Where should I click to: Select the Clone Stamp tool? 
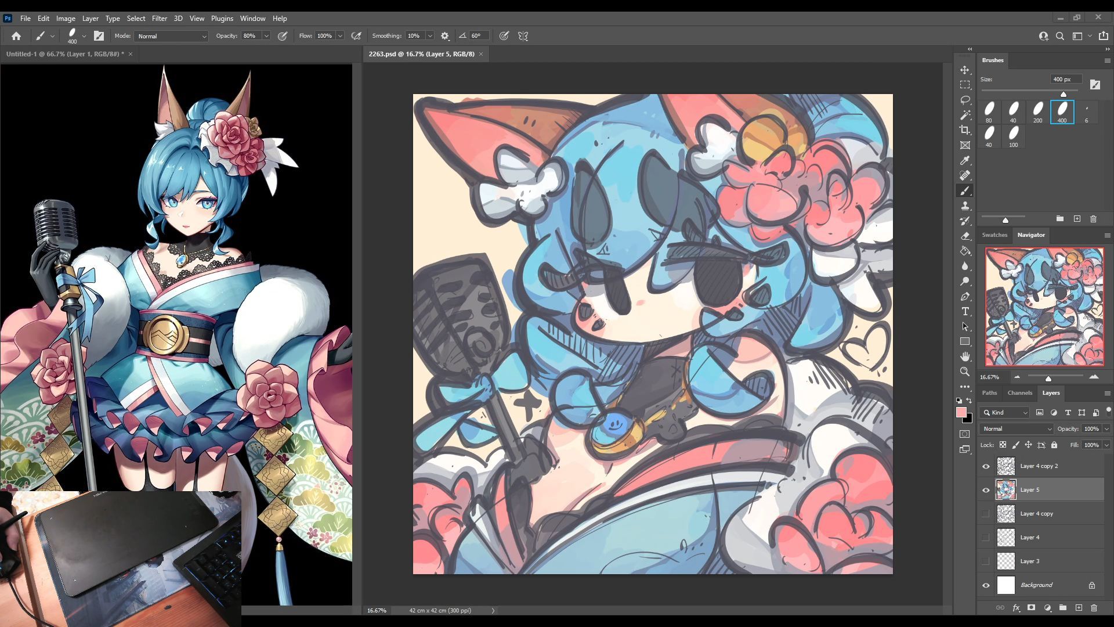pyautogui.click(x=965, y=206)
